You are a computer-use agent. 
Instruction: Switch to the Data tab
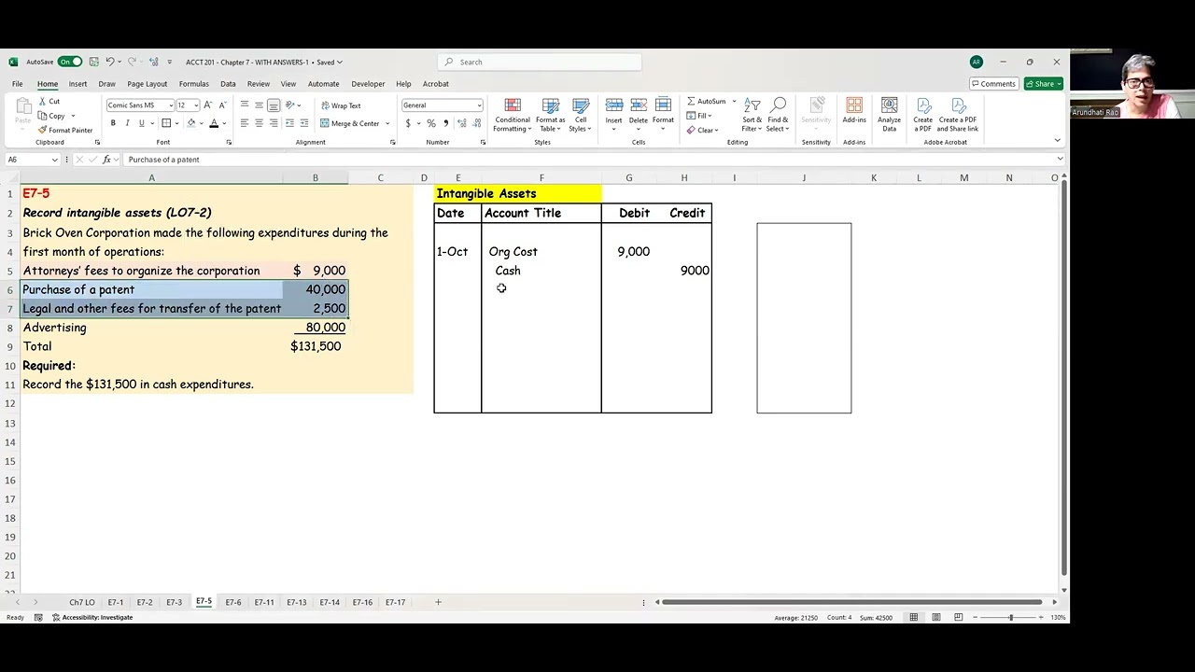coord(228,84)
